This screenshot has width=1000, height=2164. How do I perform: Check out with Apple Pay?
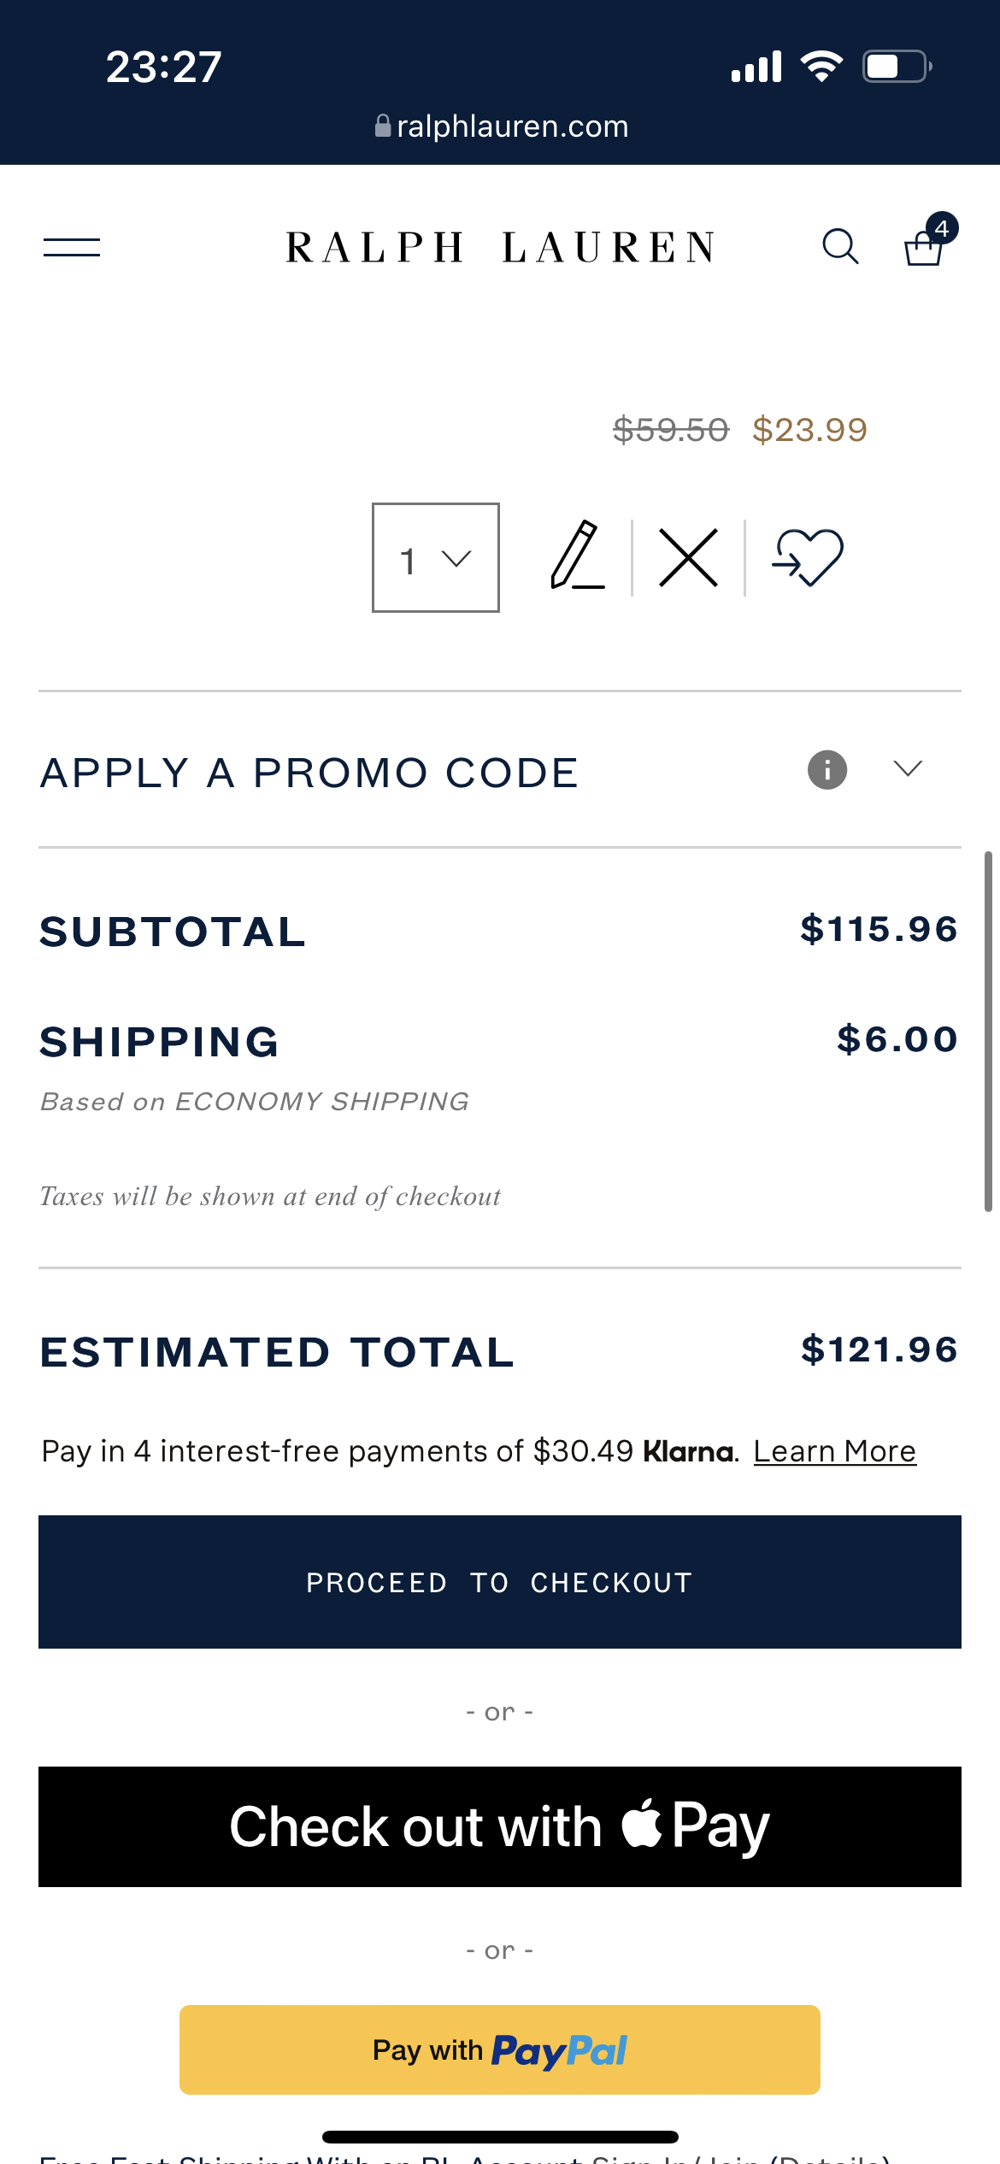click(500, 1826)
